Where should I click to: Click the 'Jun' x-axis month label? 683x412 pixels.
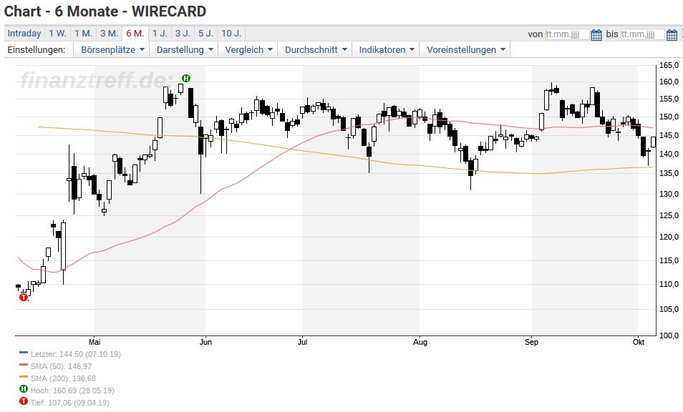click(x=205, y=342)
